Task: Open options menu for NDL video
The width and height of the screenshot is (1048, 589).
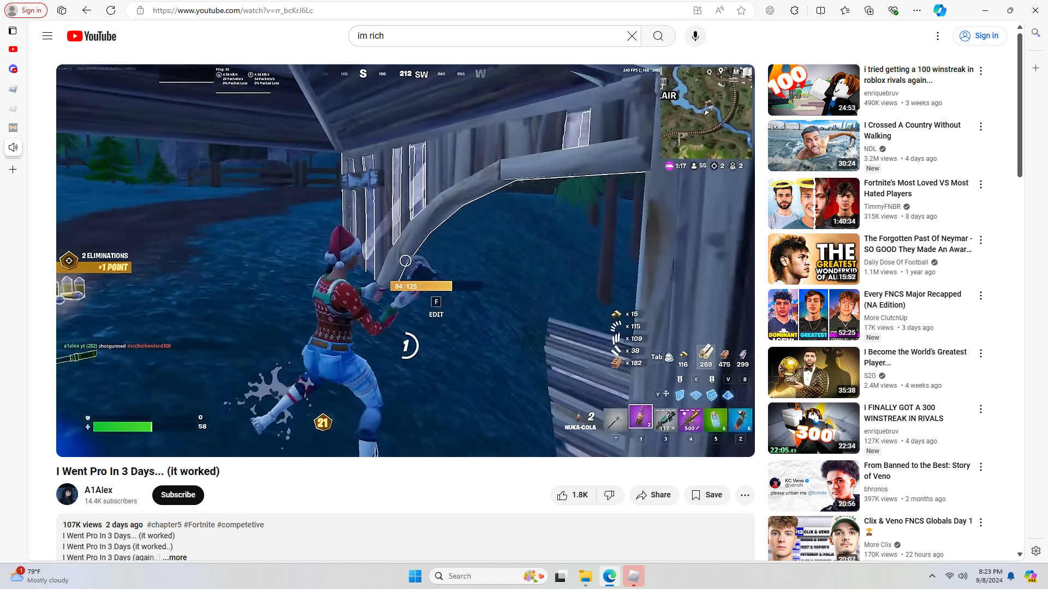Action: click(x=980, y=127)
